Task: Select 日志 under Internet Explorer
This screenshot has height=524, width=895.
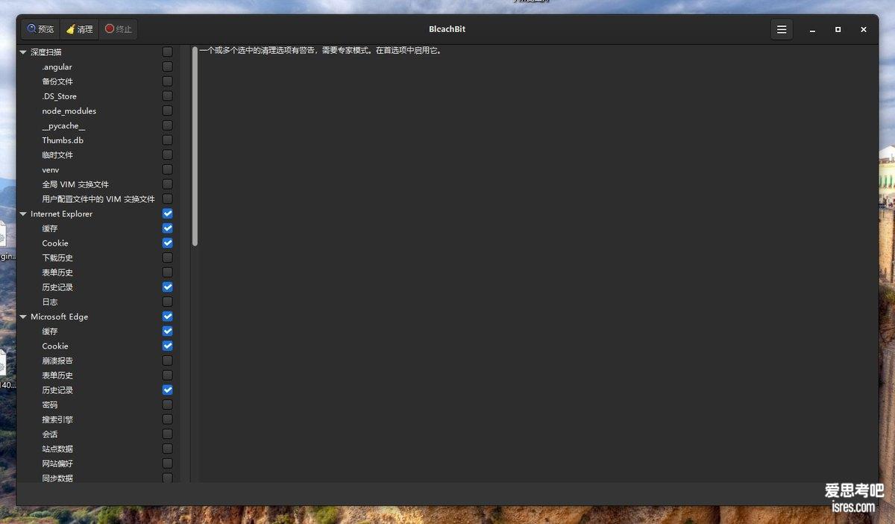Action: pyautogui.click(x=50, y=302)
